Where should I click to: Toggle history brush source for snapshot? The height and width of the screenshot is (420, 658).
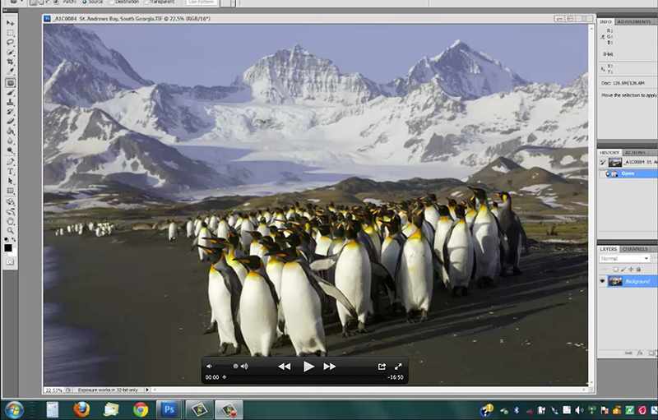[x=603, y=162]
